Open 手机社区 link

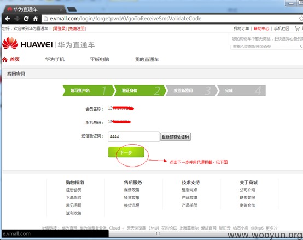tap(281, 28)
